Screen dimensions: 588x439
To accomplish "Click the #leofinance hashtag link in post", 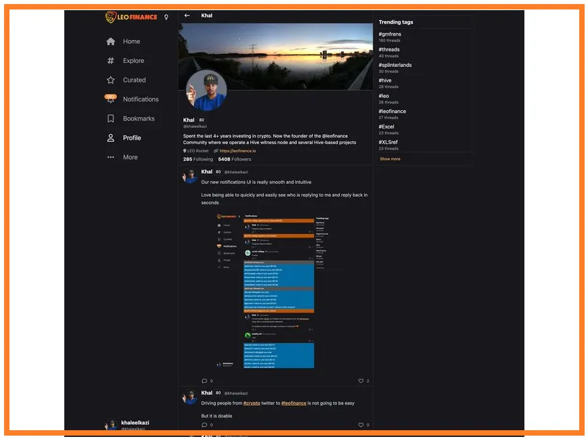I will (x=294, y=403).
